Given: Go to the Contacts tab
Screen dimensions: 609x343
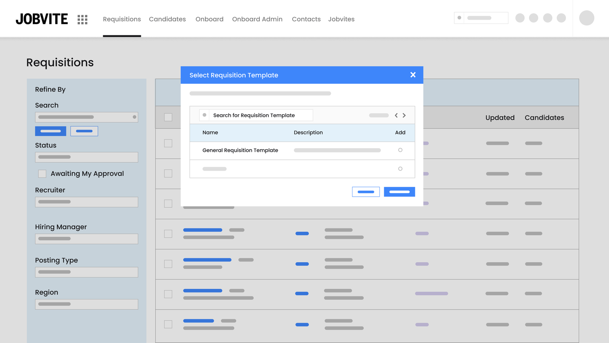Looking at the screenshot, I should (x=306, y=19).
